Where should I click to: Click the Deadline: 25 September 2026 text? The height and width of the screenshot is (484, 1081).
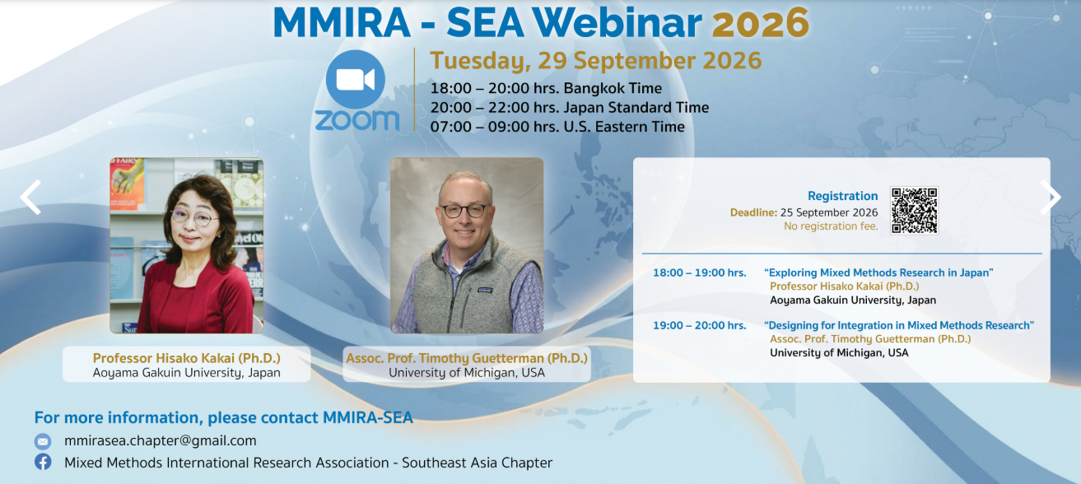[x=804, y=212]
